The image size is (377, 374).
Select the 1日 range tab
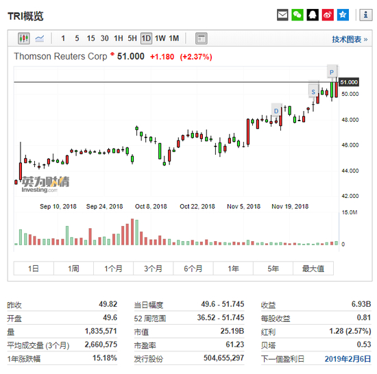click(x=34, y=269)
